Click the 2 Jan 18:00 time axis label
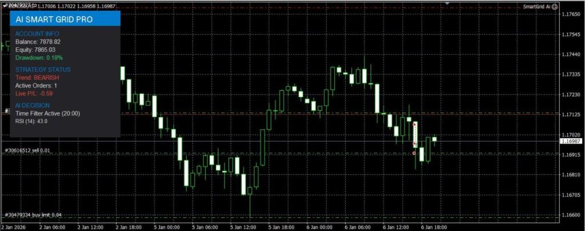 [x=129, y=227]
